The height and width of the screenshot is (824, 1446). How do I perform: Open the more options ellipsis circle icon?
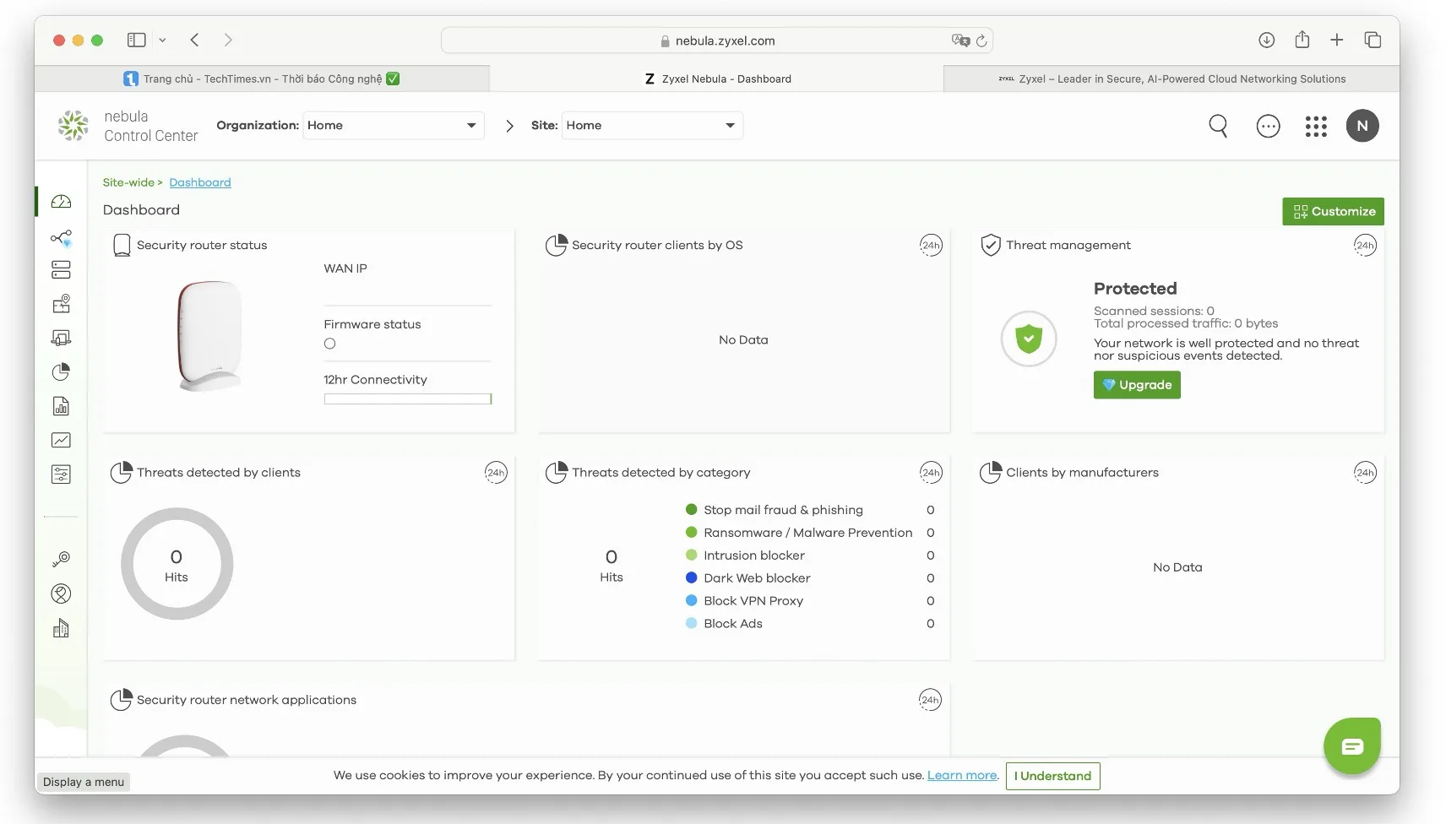point(1268,126)
